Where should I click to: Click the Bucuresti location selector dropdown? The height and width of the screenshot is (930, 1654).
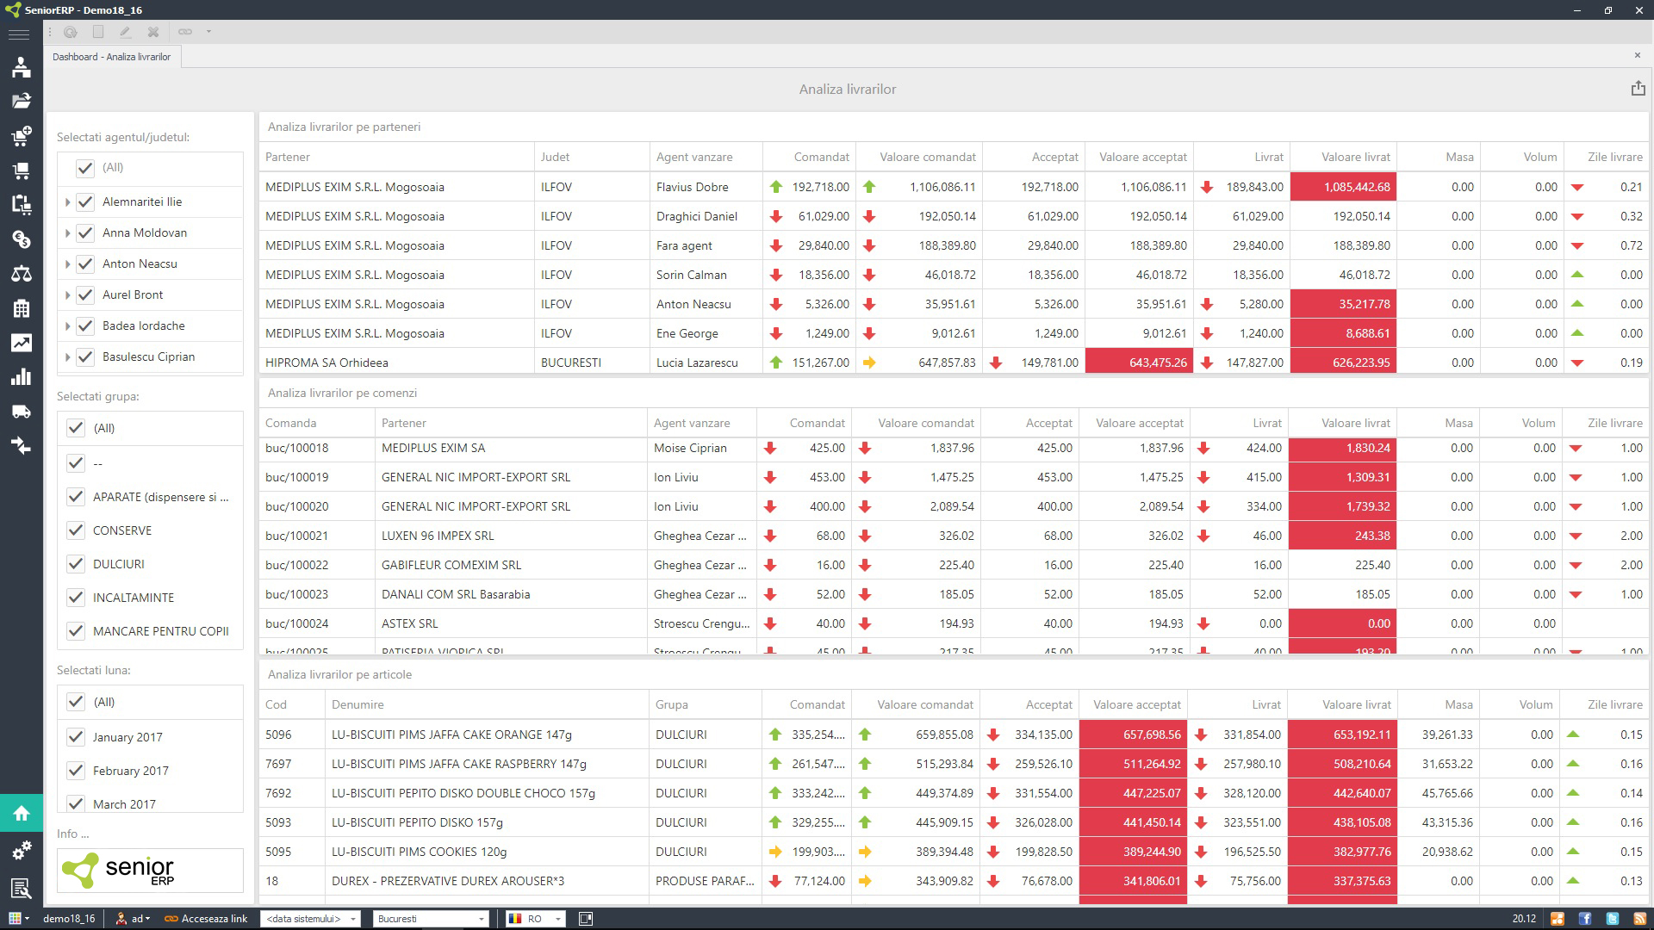431,917
